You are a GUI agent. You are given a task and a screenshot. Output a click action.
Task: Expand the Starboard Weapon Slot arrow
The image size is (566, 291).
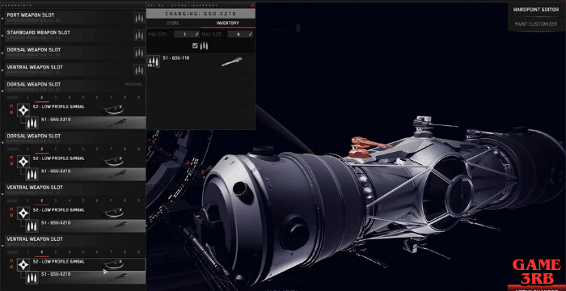coord(3,35)
